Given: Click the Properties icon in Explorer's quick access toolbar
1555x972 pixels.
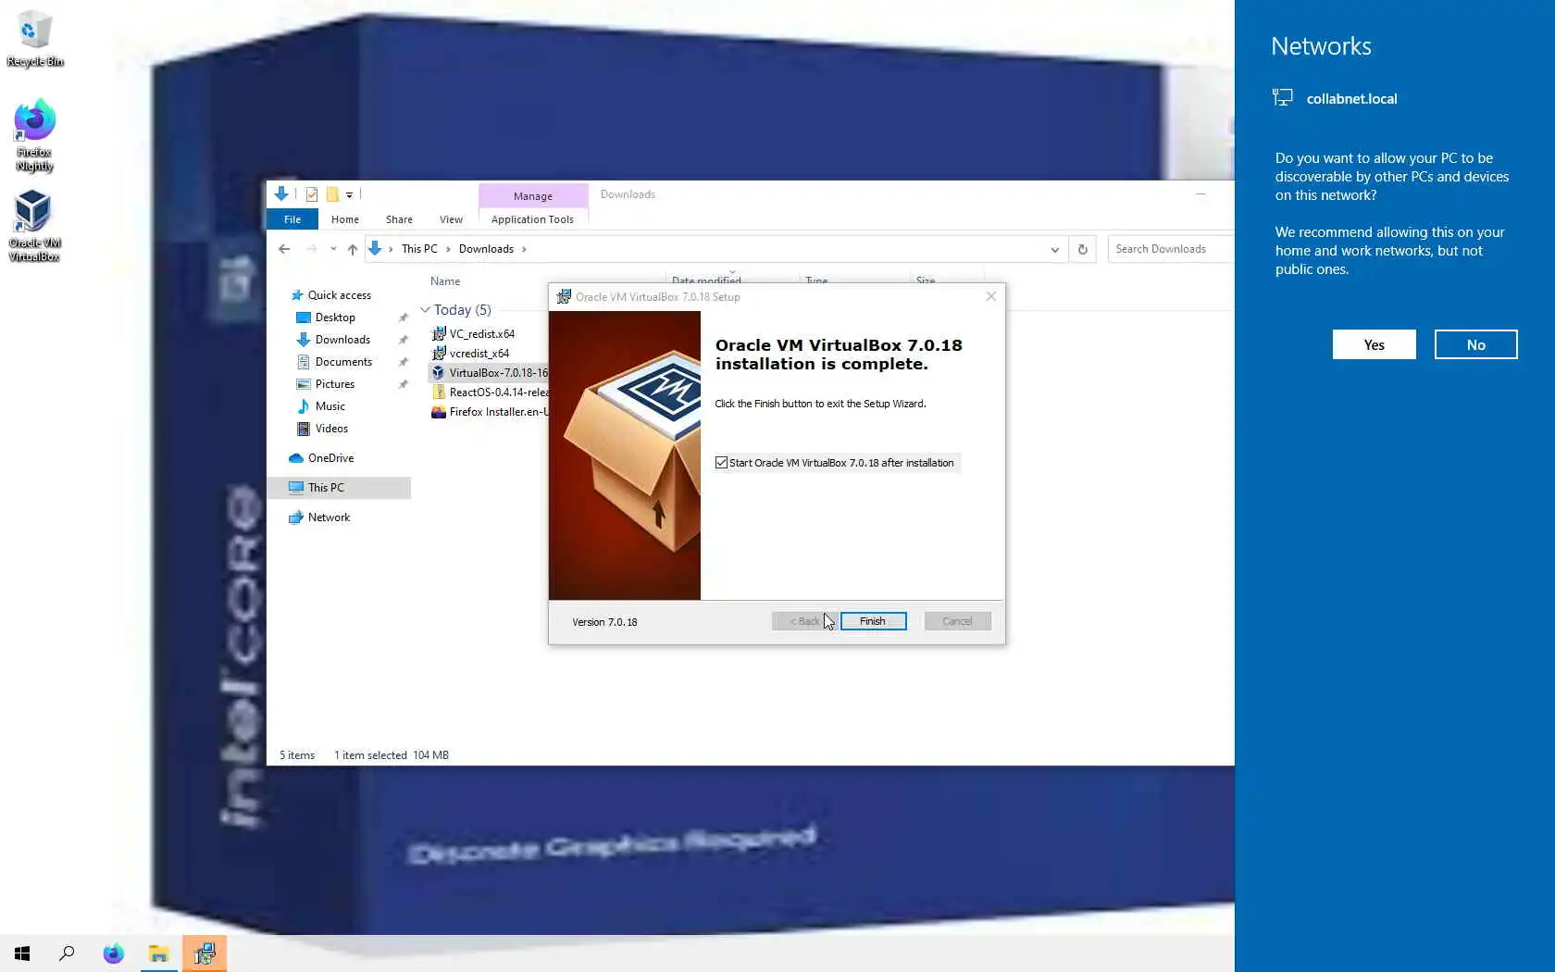Looking at the screenshot, I should click(312, 194).
